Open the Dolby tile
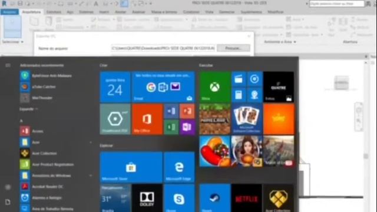Viewport: 377px width, 212px height. [147, 198]
